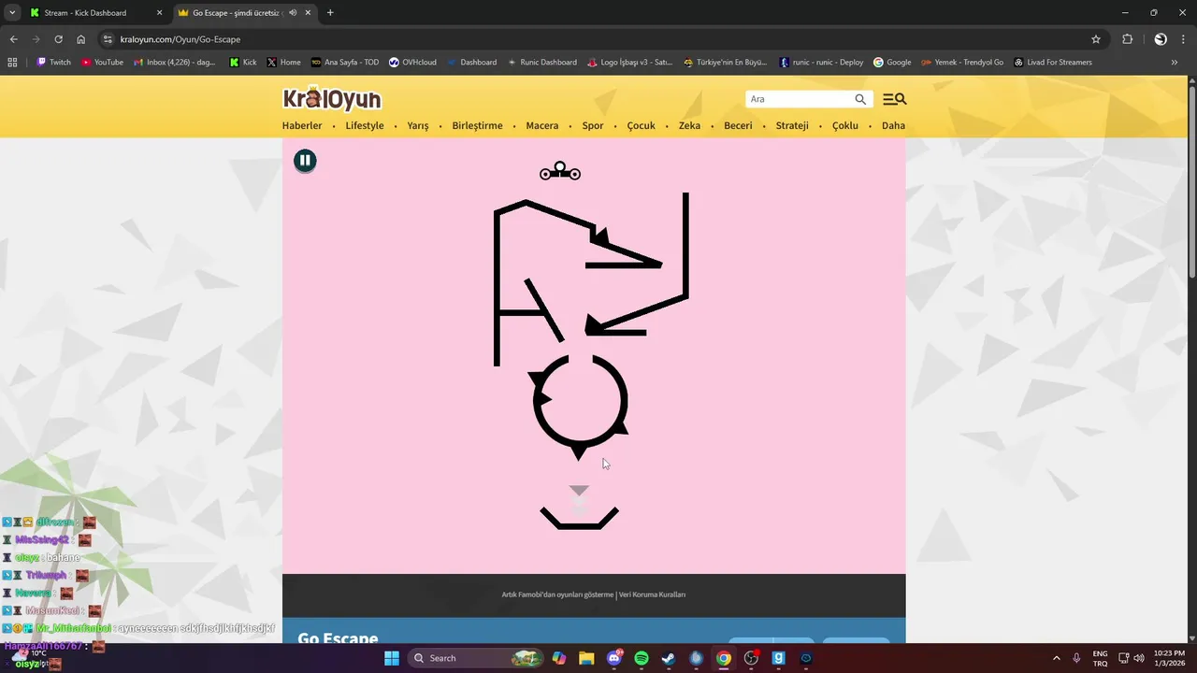
Task: Open the OVHcloud bookmark
Action: [412, 62]
